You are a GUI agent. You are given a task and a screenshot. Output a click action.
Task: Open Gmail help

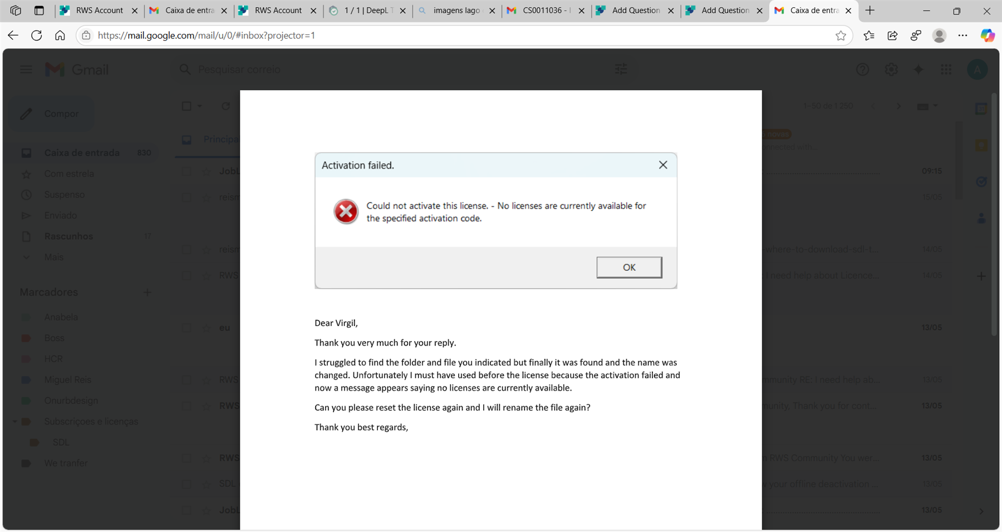tap(863, 69)
